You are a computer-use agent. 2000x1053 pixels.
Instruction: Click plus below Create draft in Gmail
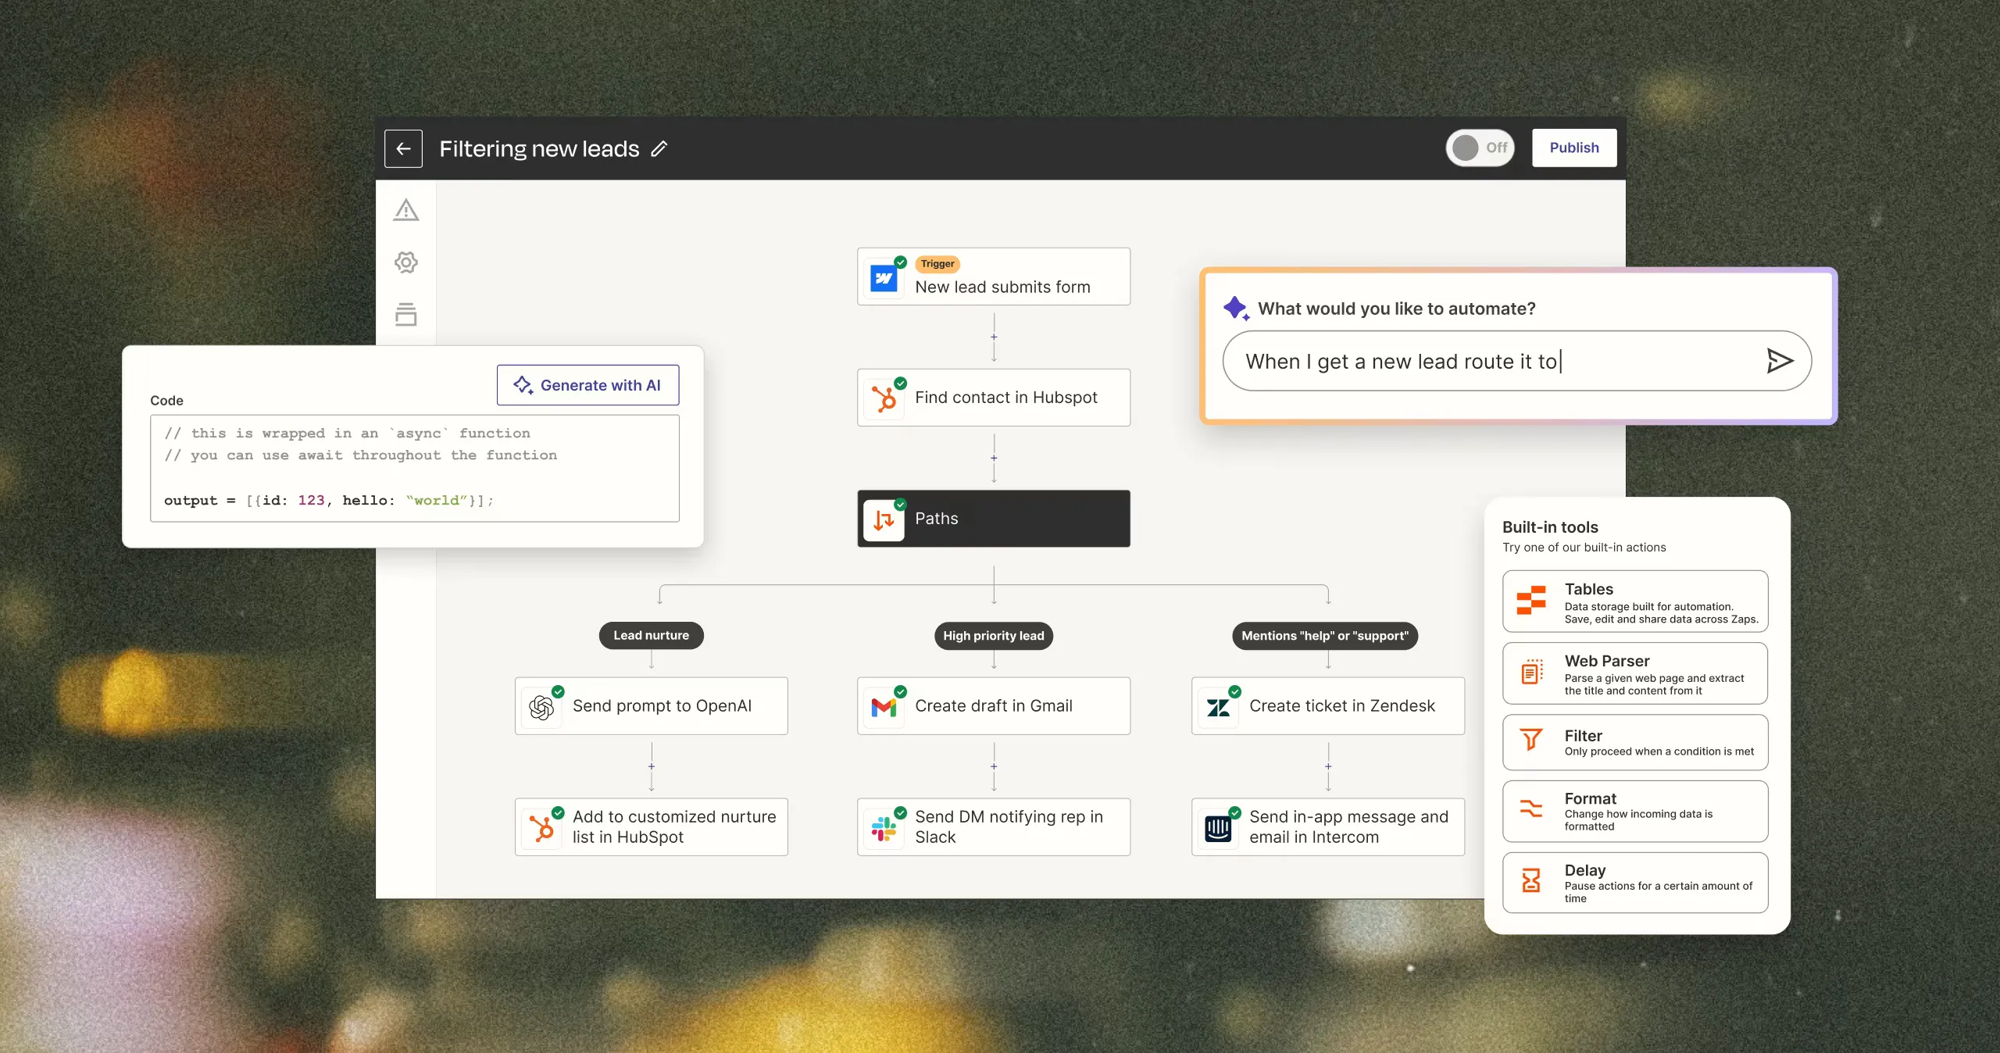pos(994,767)
